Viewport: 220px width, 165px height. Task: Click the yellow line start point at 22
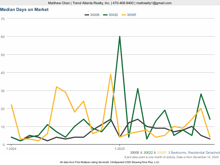(x=11, y=105)
